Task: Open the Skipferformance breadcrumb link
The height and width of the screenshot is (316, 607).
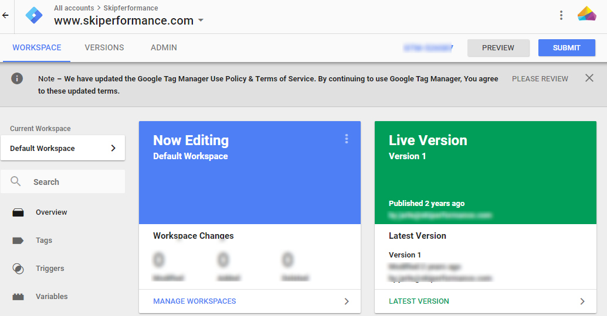Action: [130, 8]
